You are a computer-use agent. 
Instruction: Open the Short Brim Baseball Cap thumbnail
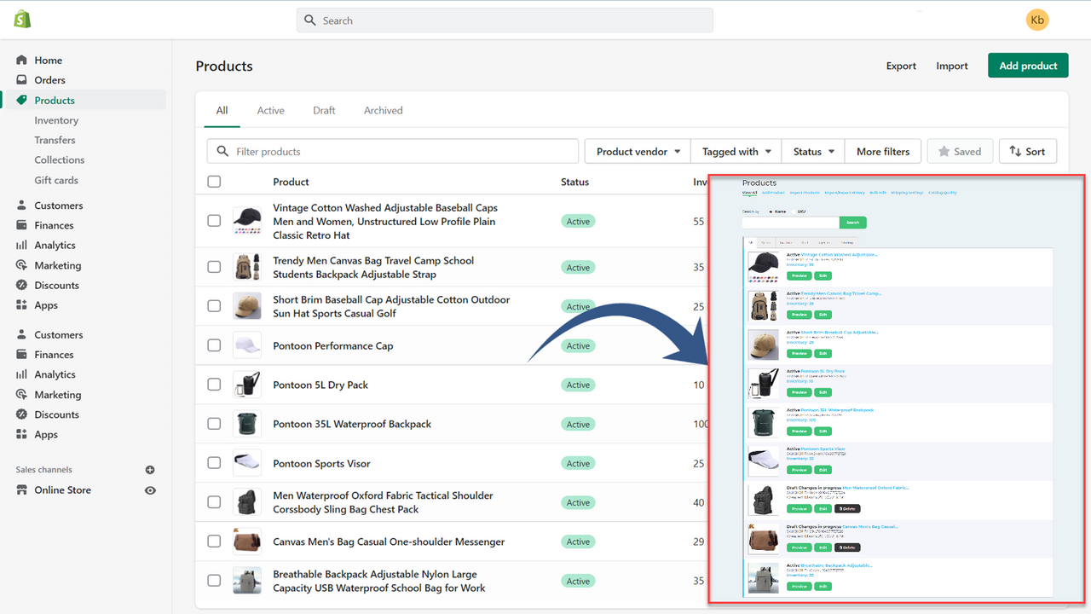pyautogui.click(x=247, y=306)
